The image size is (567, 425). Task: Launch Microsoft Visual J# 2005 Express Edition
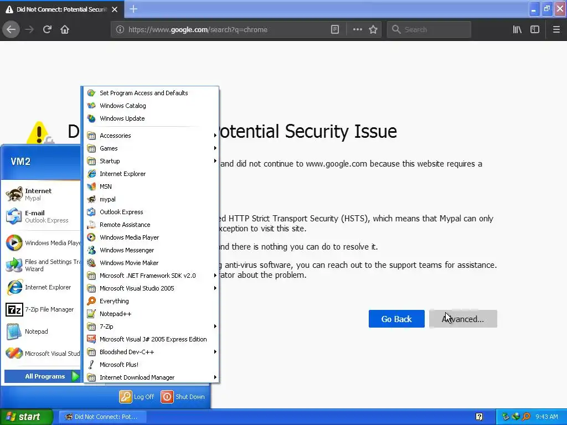[151, 339]
